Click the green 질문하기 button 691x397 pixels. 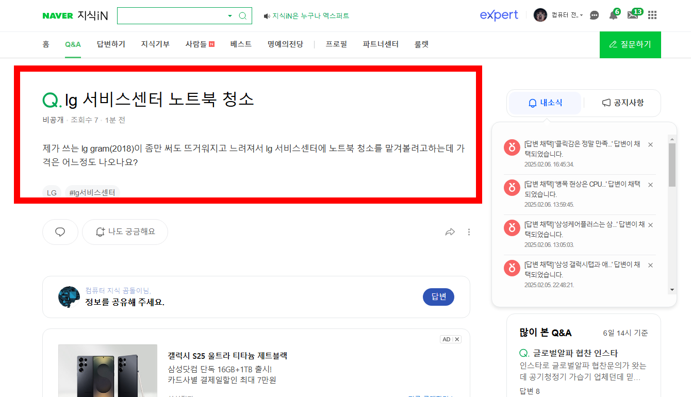pyautogui.click(x=630, y=45)
